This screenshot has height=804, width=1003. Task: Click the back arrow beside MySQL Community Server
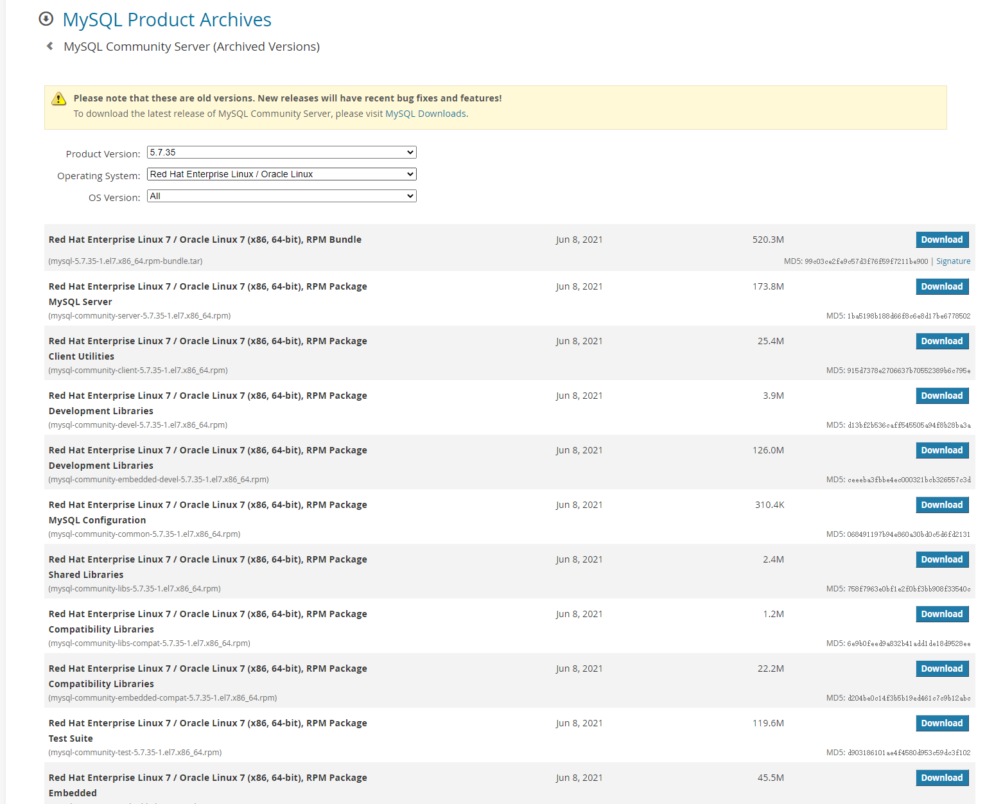(x=49, y=46)
